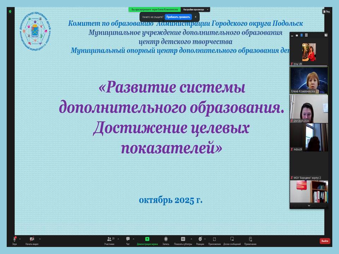Toggle Показать субтитры captions
This screenshot has width=339, height=254.
(183, 239)
